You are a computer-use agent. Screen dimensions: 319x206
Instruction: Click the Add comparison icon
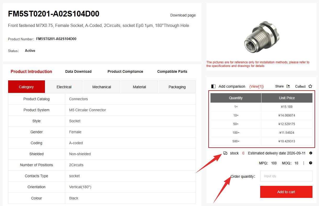[x=213, y=86]
